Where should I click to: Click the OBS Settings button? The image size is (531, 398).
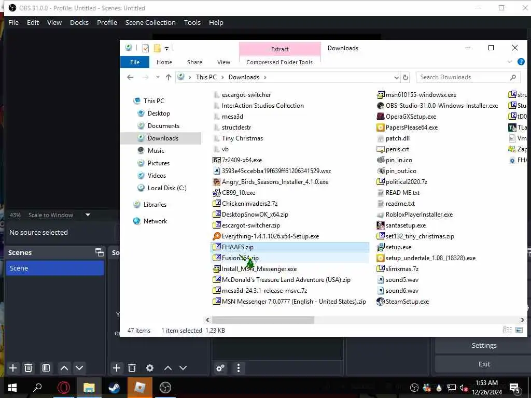[x=484, y=345]
